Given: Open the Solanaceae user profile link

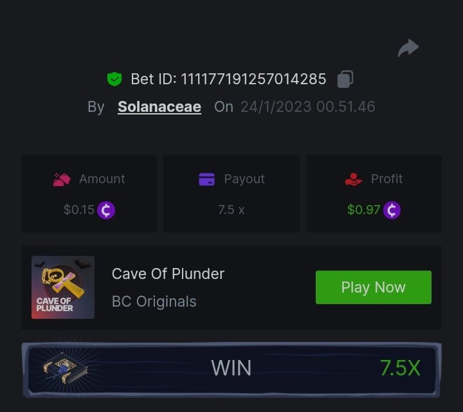Looking at the screenshot, I should click(x=159, y=107).
